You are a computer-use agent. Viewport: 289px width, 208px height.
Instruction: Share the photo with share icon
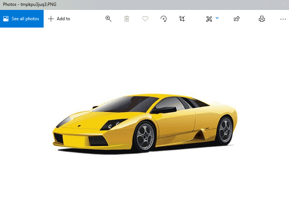[237, 19]
